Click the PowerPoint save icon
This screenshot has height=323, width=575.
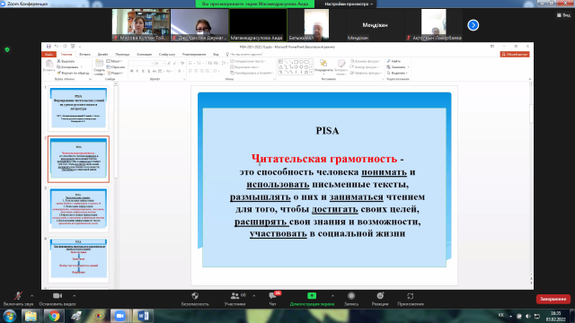[x=49, y=47]
